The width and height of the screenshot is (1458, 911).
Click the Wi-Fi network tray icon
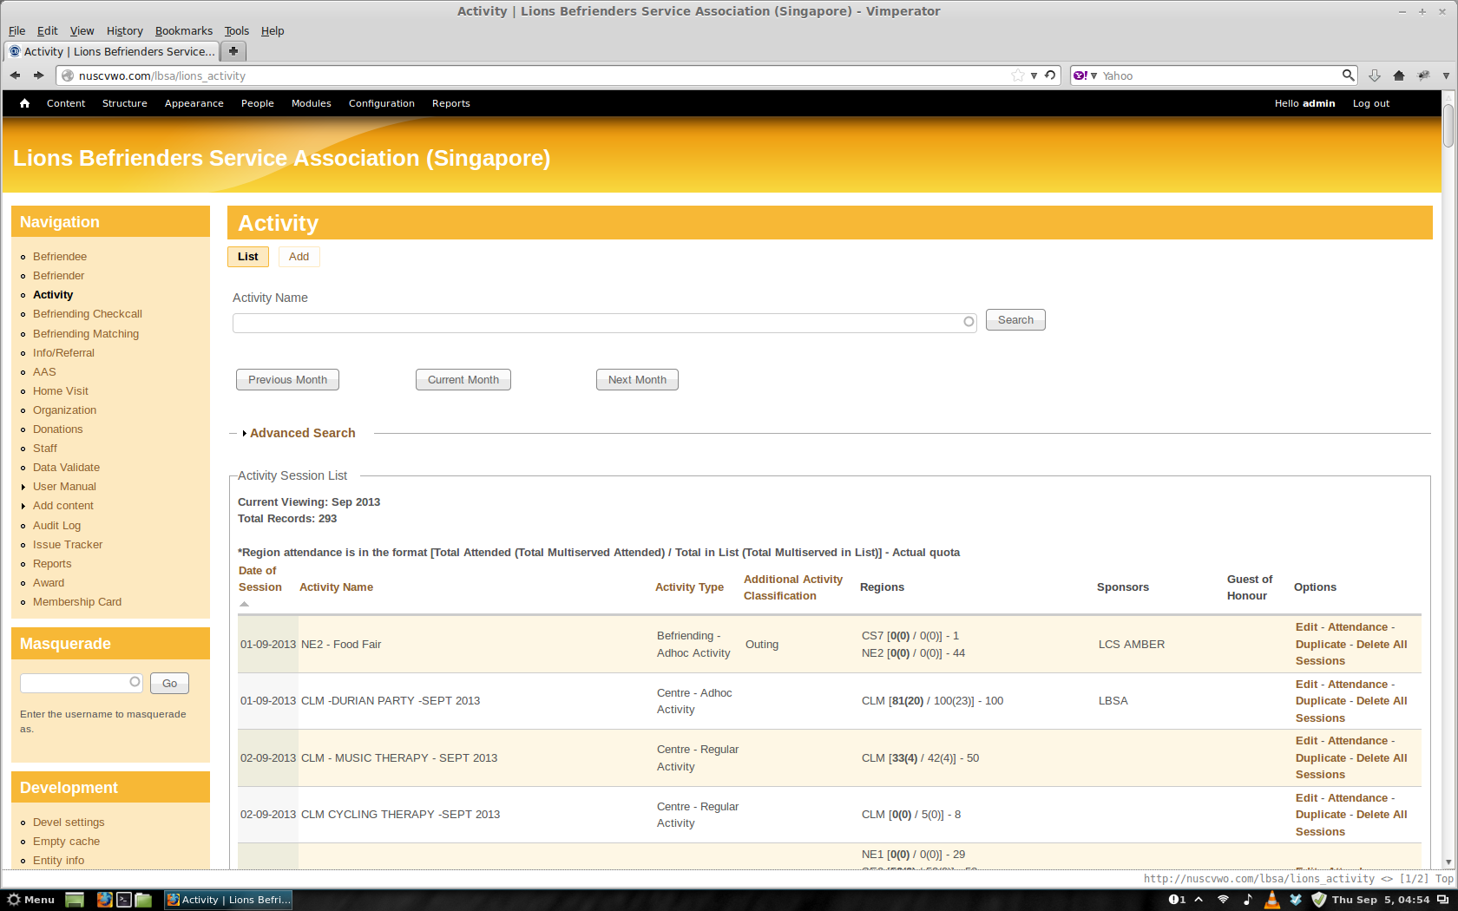(1223, 900)
